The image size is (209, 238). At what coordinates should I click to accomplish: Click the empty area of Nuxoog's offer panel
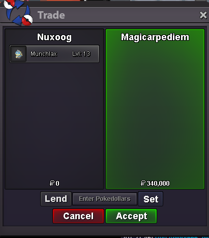coord(54,118)
